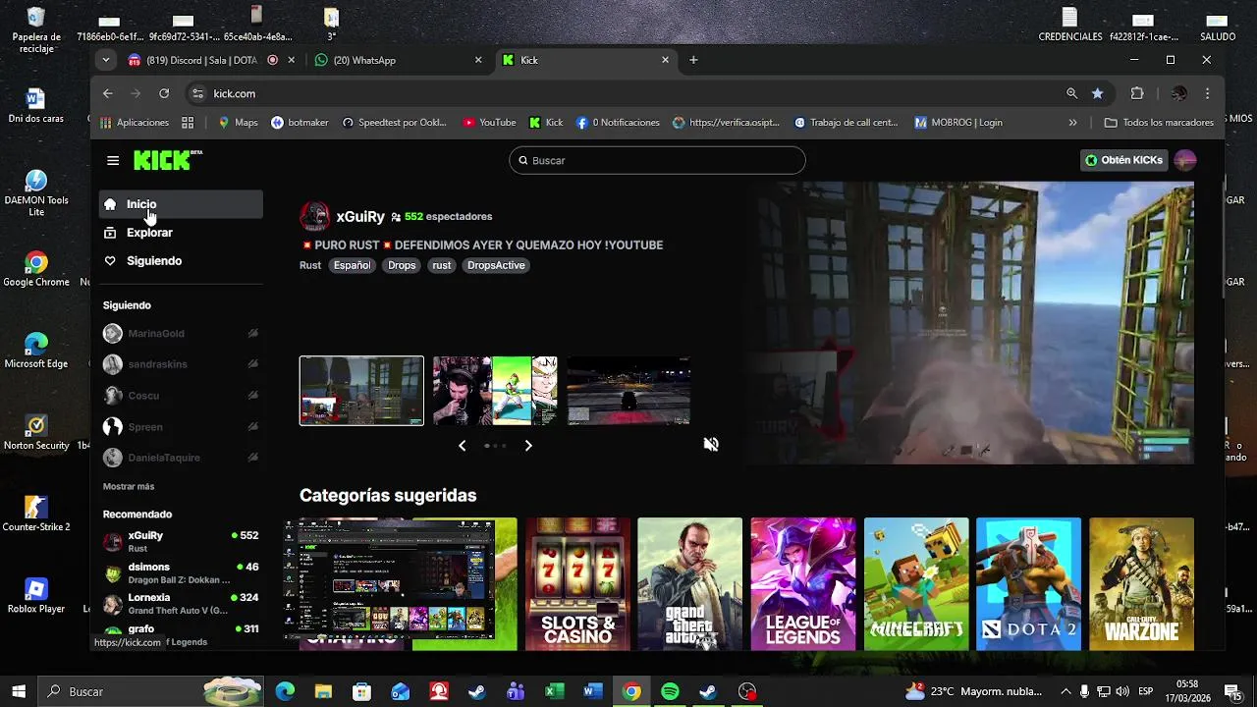Click the KICK logo
Viewport: 1257px width, 707px height.
point(167,160)
